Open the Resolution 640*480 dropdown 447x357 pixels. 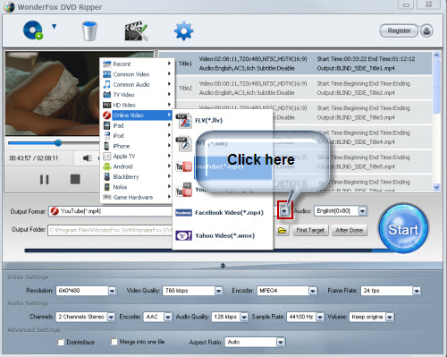click(86, 291)
